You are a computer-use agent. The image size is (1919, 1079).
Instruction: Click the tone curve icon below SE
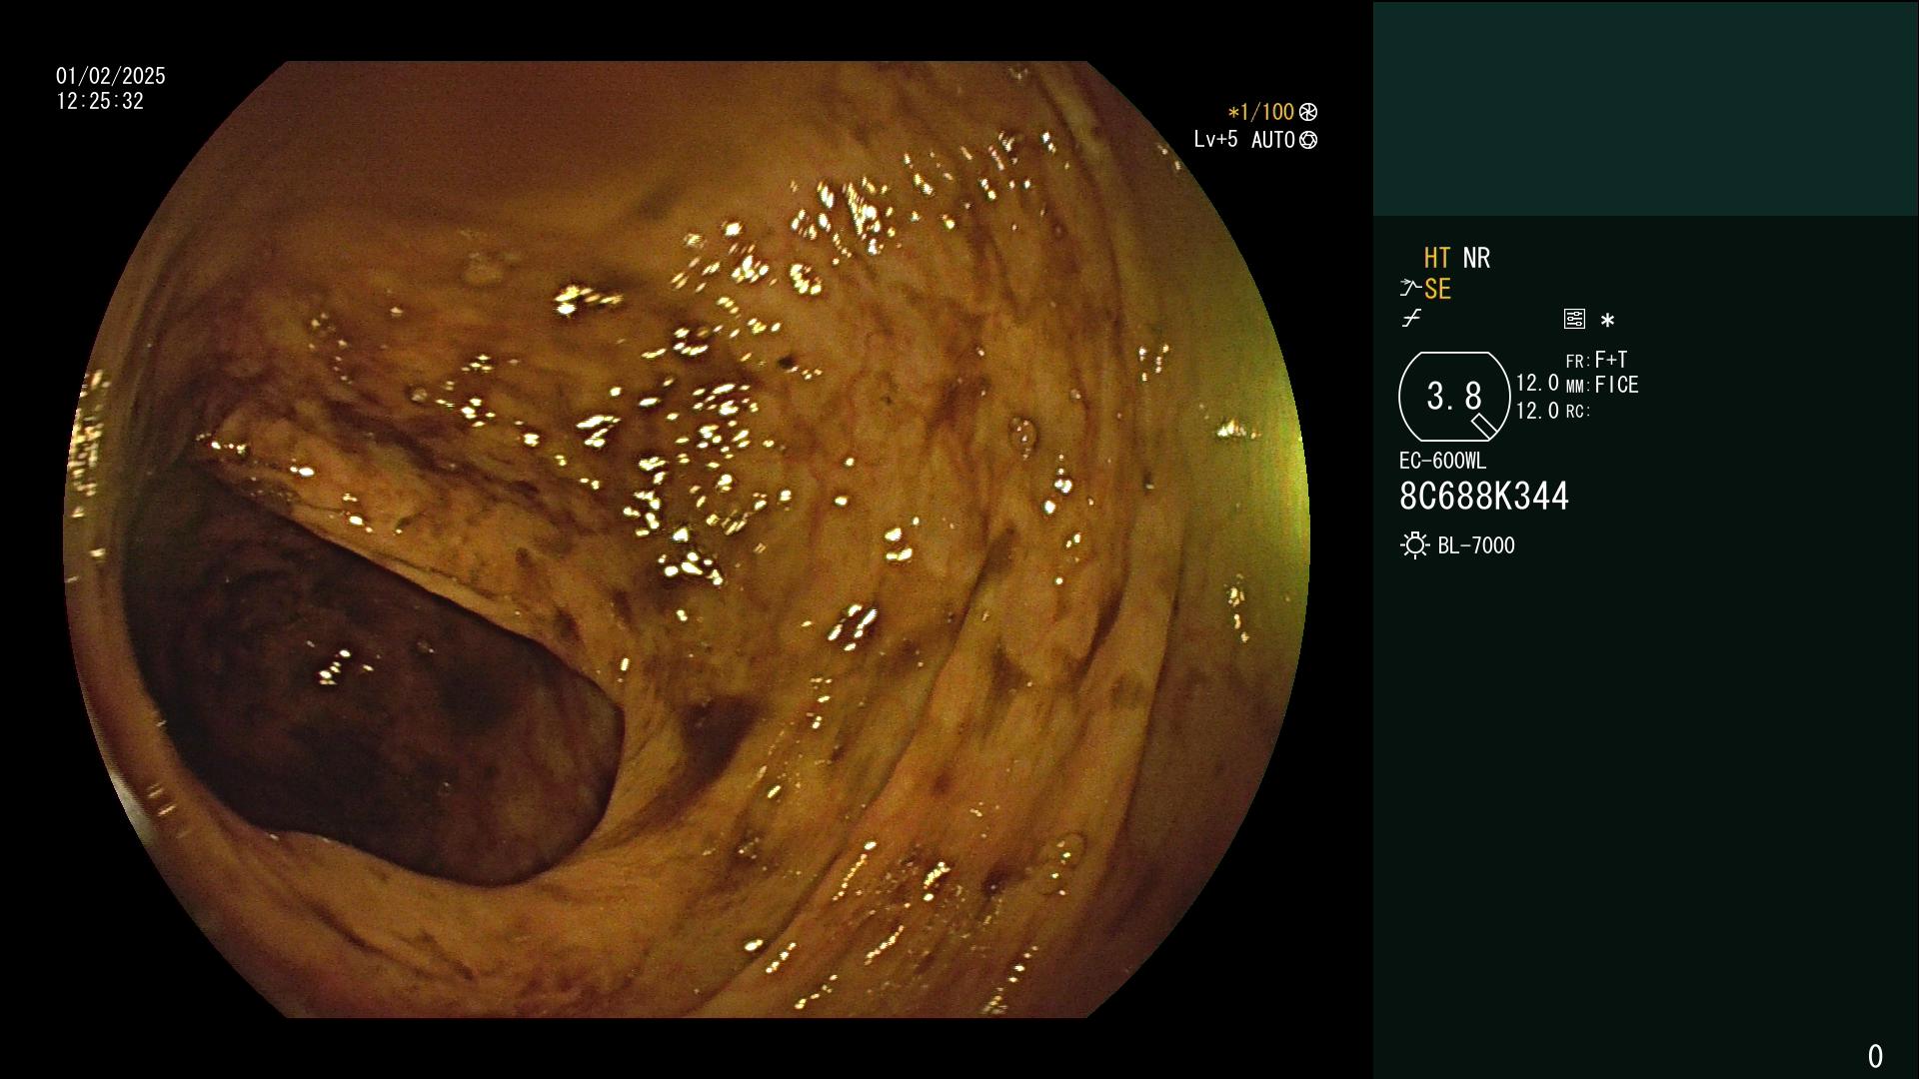point(1411,319)
